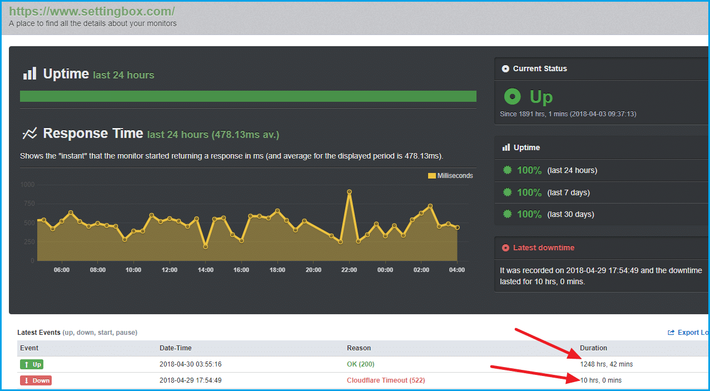
Task: Toggle the Milliseconds legend swatch
Action: tap(431, 176)
